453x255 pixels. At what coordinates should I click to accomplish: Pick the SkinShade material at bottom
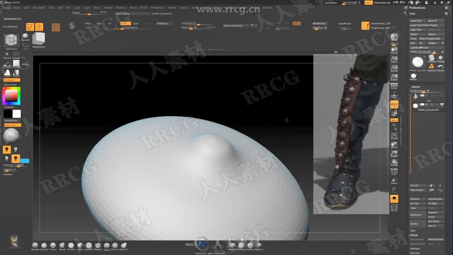(x=241, y=246)
